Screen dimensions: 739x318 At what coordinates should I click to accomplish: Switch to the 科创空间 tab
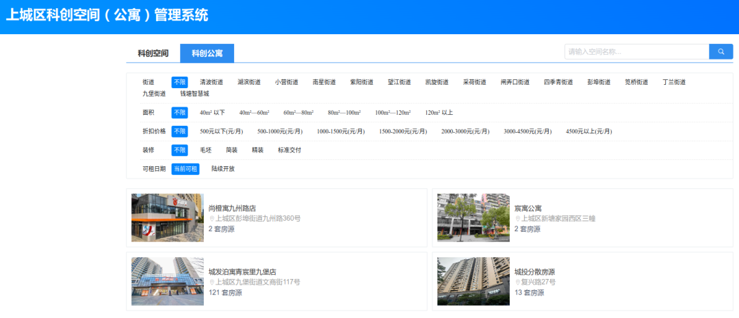[153, 53]
